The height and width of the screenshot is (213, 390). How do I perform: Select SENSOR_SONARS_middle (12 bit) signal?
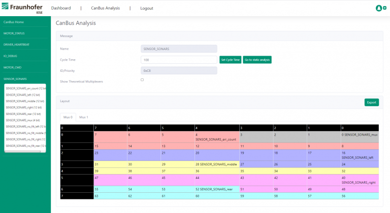tap(25, 101)
